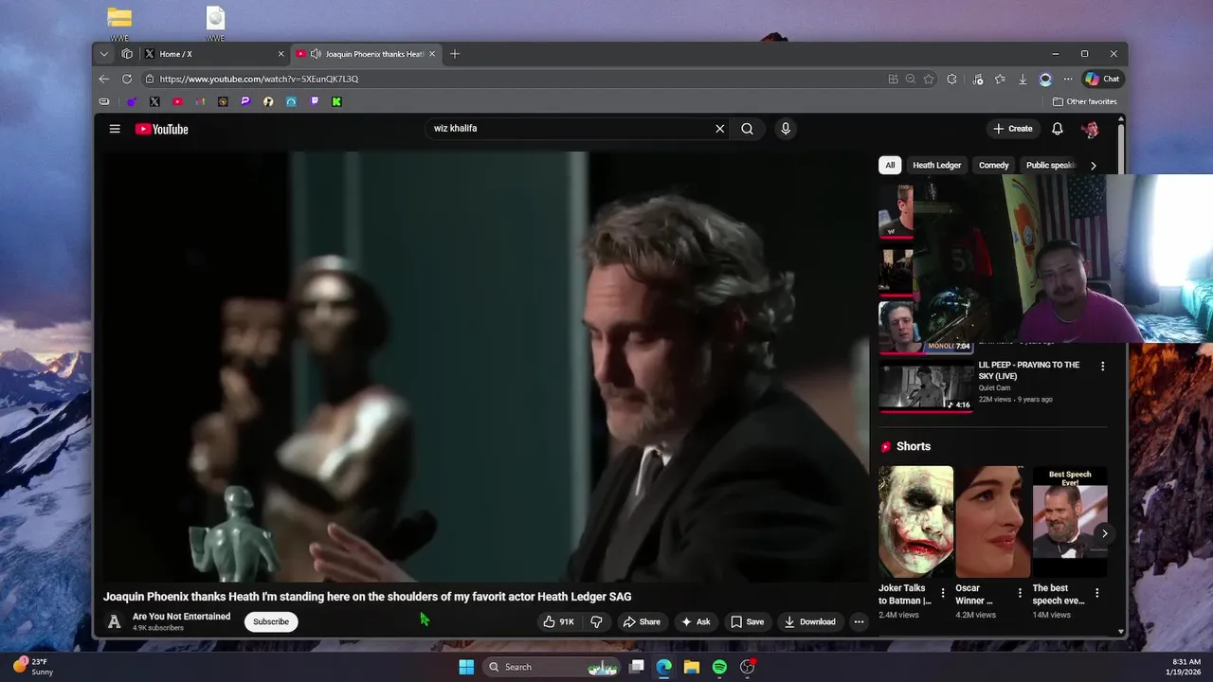Click the Download button
The image size is (1213, 682).
pyautogui.click(x=809, y=621)
